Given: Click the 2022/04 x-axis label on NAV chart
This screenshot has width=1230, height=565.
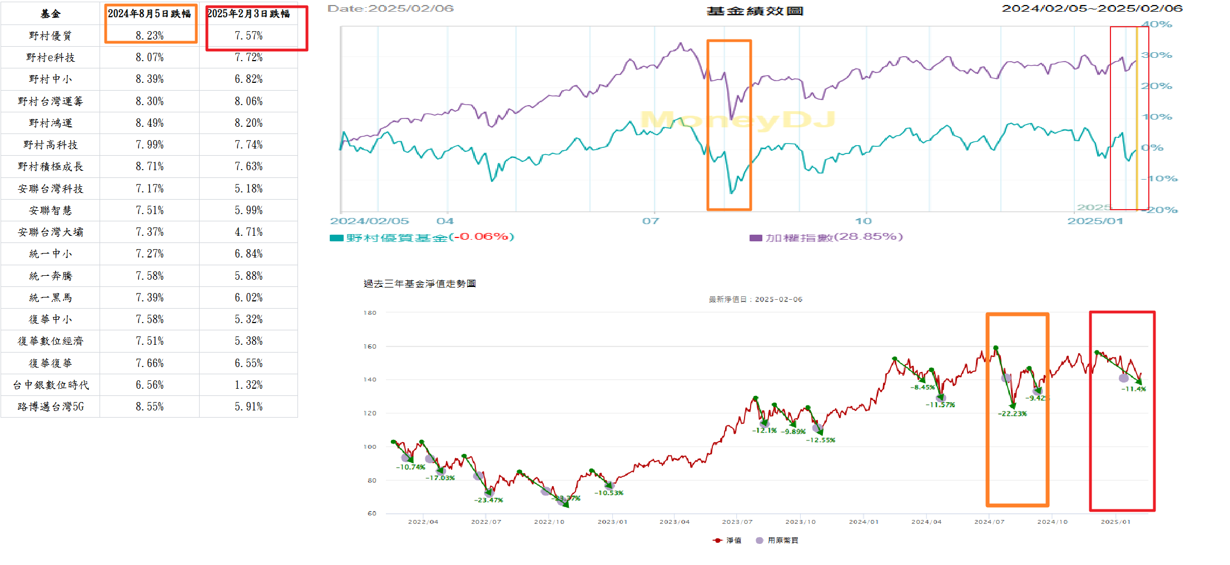Looking at the screenshot, I should coord(423,522).
